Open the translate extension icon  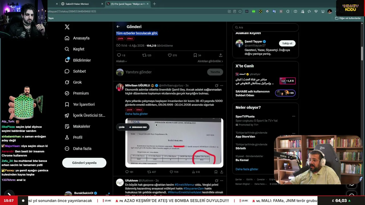(x=274, y=11)
